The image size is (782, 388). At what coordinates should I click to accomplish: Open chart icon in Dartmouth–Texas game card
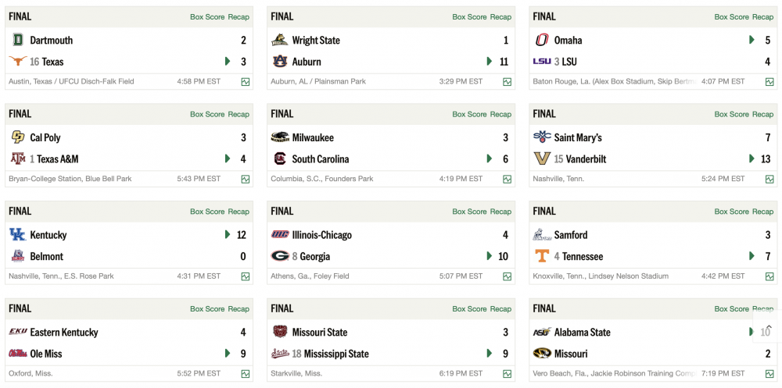246,81
